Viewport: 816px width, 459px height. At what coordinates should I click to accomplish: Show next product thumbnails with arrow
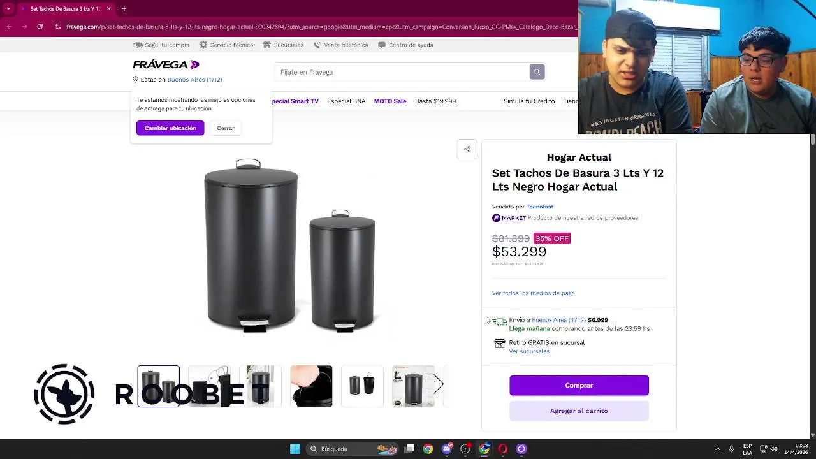439,384
